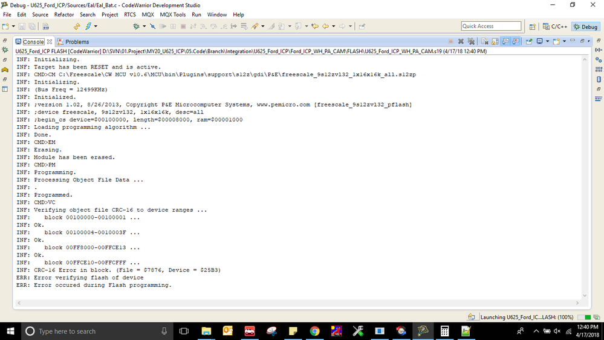Toggle Show Console on Standard Error
This screenshot has width=604, height=340.
coord(516,41)
